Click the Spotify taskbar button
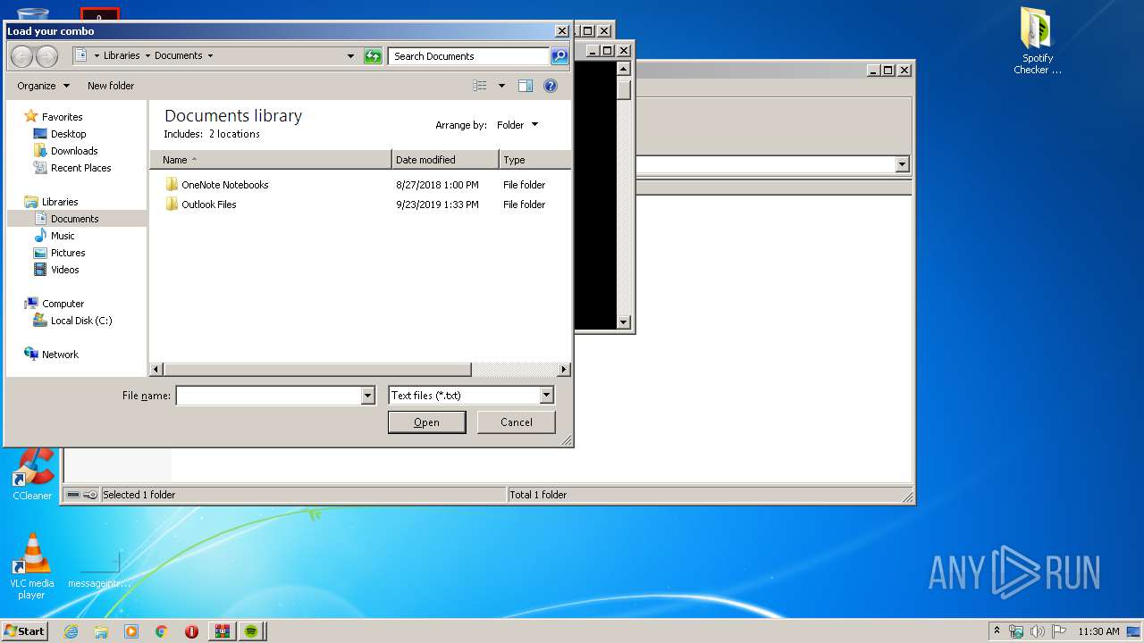 [x=252, y=631]
